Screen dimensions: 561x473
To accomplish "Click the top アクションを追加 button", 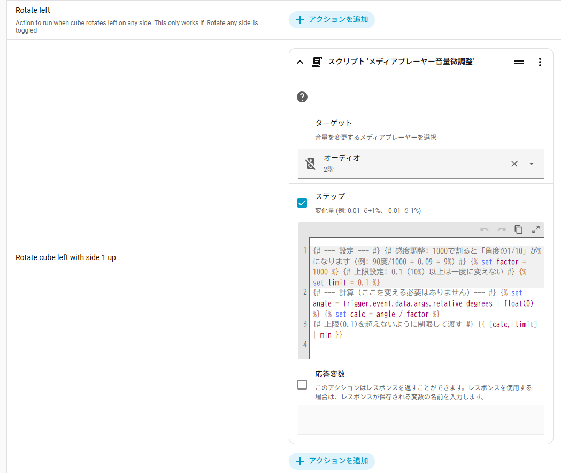I will pyautogui.click(x=332, y=19).
